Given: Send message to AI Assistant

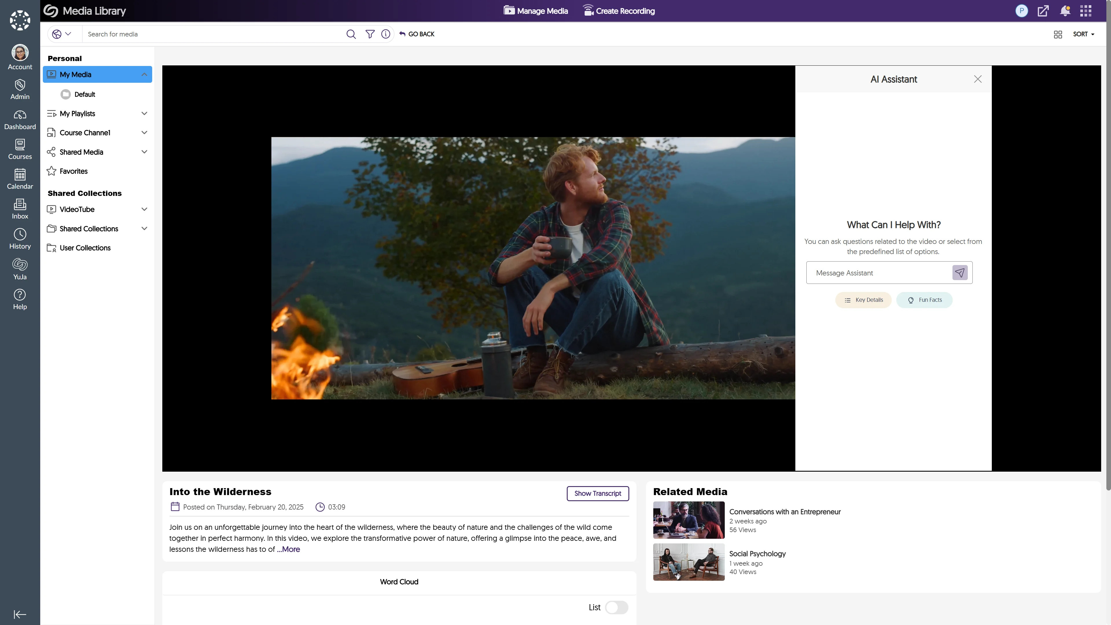Looking at the screenshot, I should 960,273.
